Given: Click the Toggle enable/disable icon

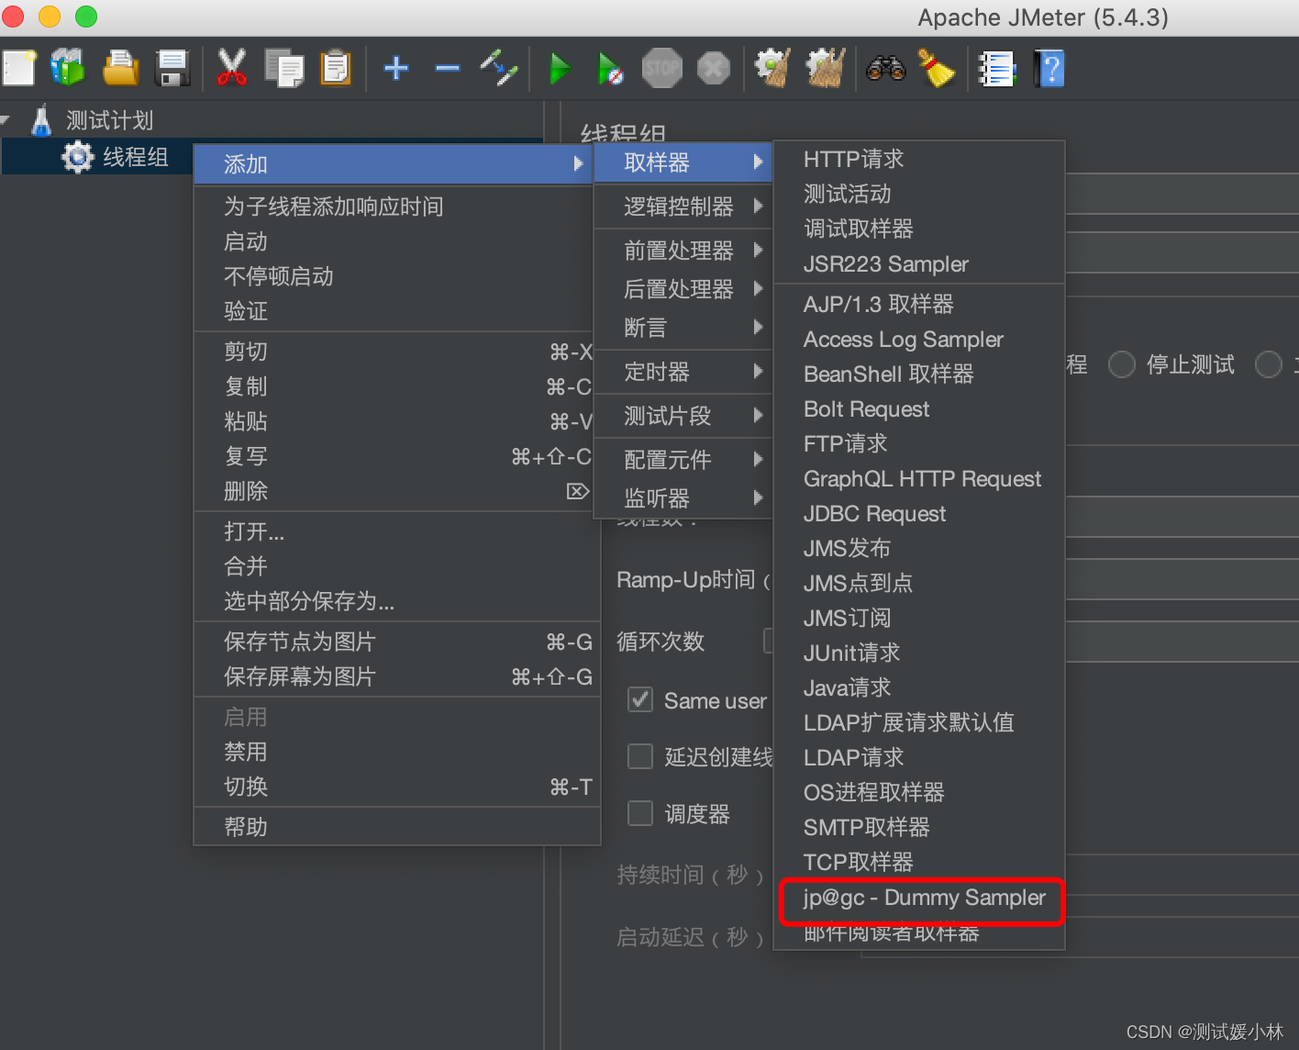Looking at the screenshot, I should [499, 69].
